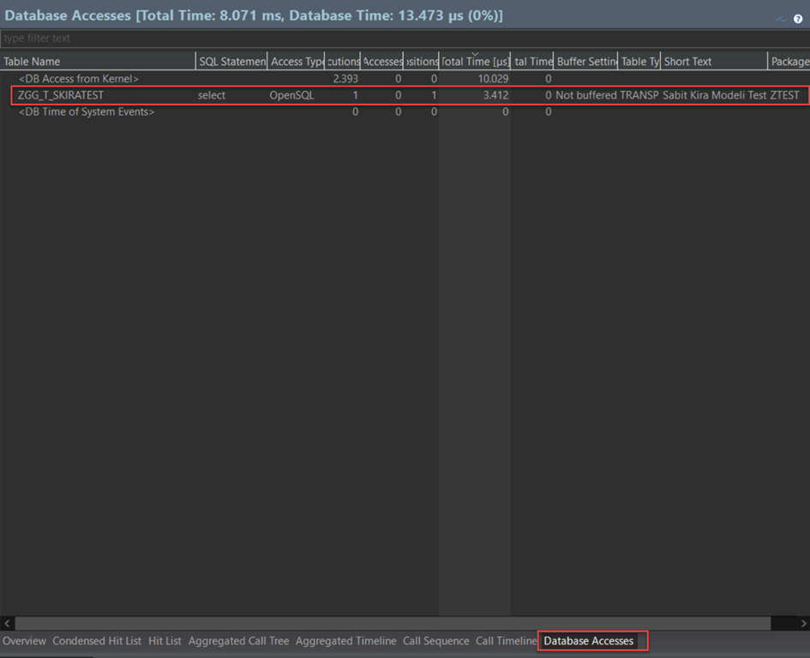Click in the type filter text field

pos(403,39)
